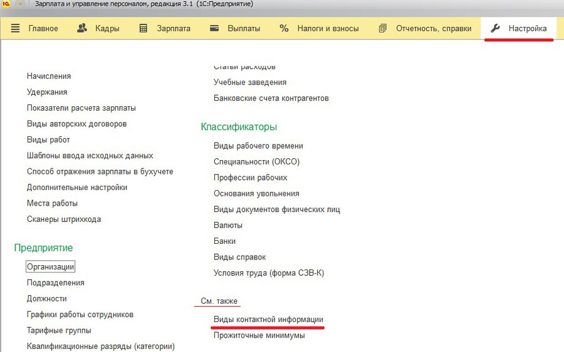The image size is (564, 352).
Task: Open Специальности (ОКСО) classifier
Action: pos(256,161)
